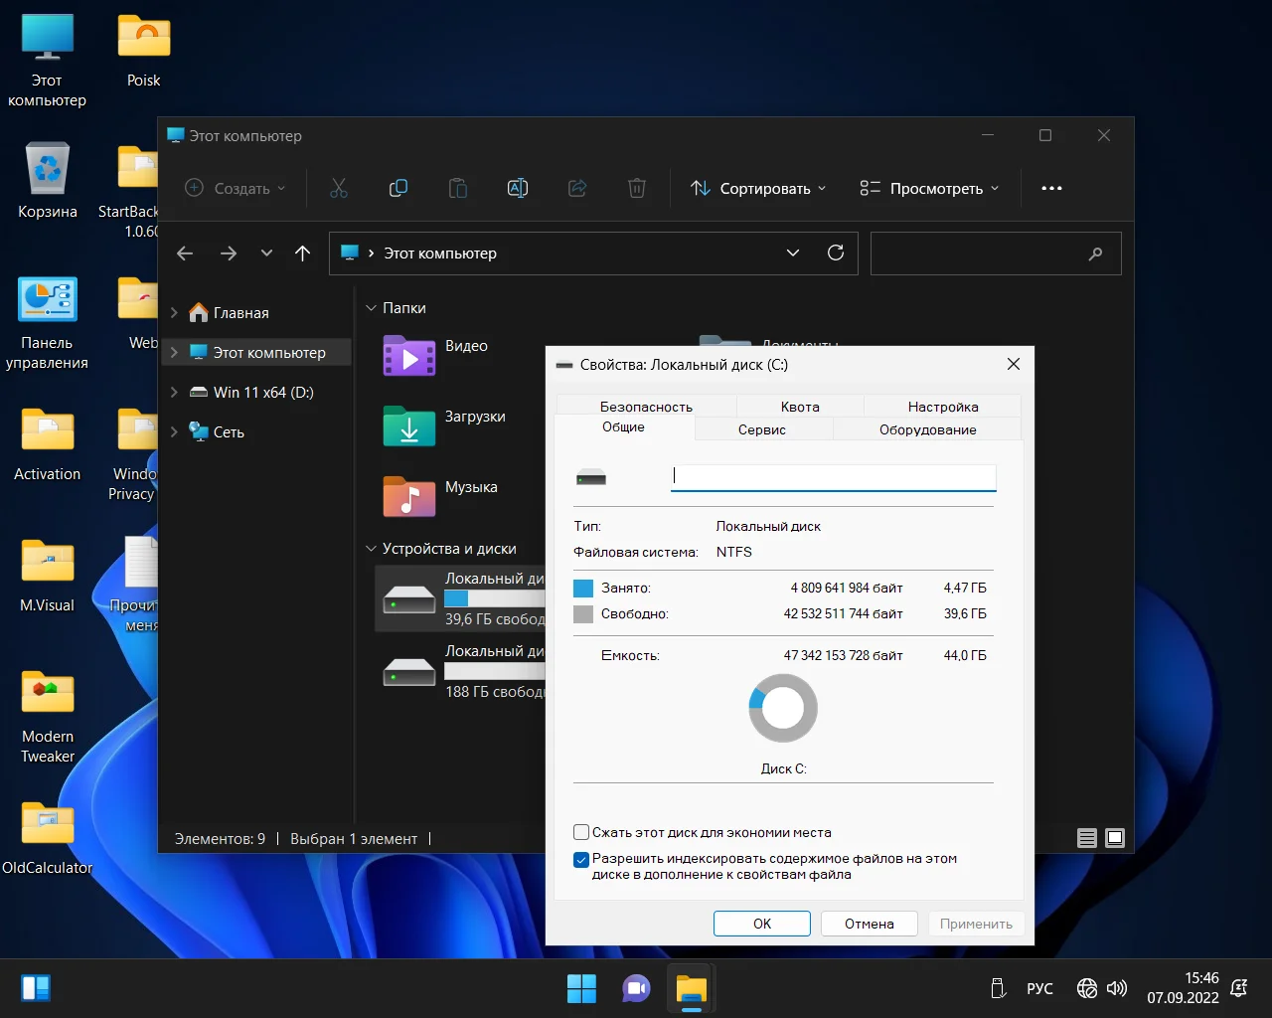Click the Delete trash icon in toolbar
Viewport: 1272px width, 1018px height.
pyautogui.click(x=637, y=188)
